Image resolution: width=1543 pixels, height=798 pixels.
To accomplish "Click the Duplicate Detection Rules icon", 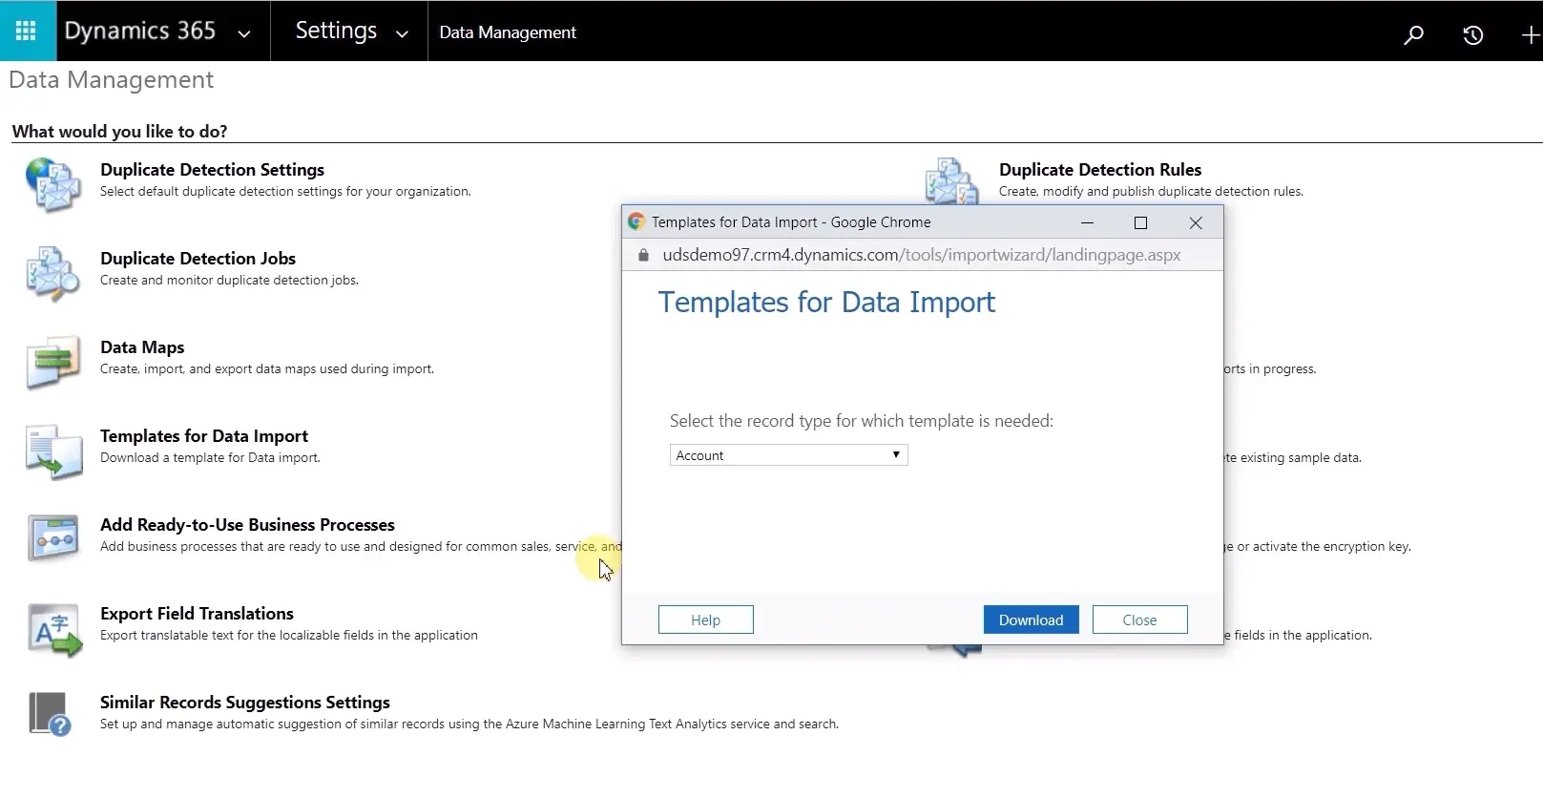I will [x=951, y=181].
